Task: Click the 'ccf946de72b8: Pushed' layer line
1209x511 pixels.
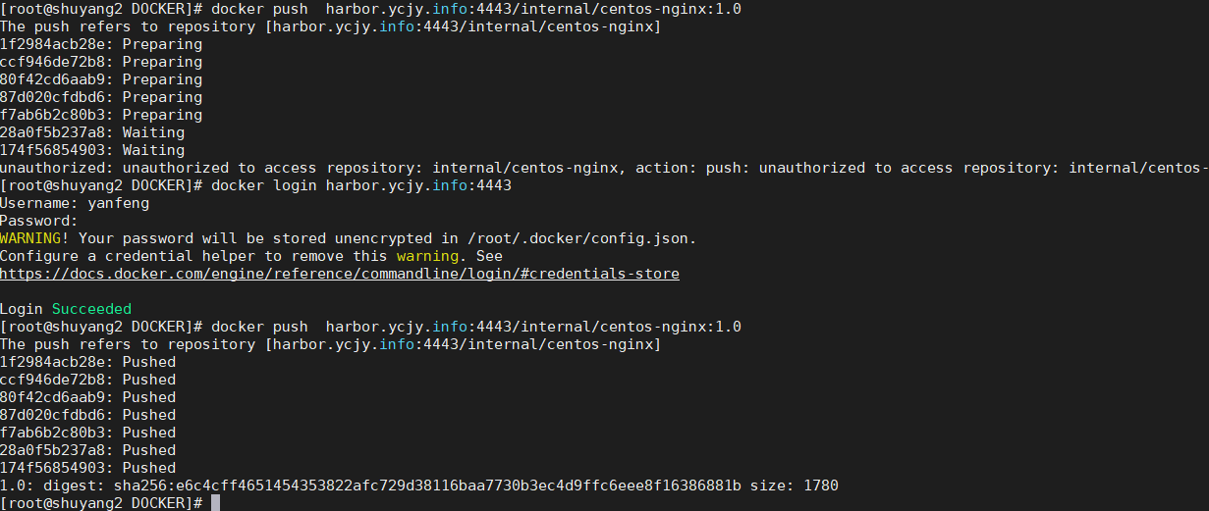Action: click(x=88, y=380)
